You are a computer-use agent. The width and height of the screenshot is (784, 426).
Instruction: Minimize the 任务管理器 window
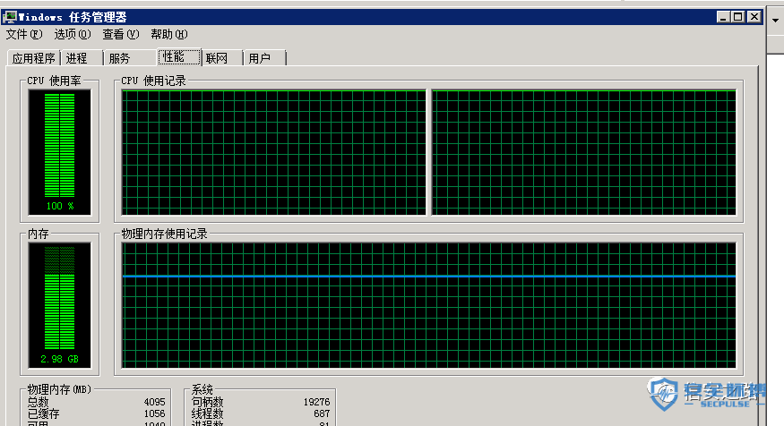click(x=722, y=17)
